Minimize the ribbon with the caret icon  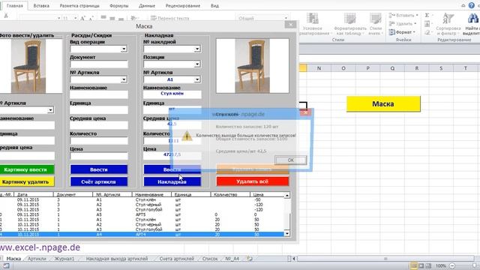click(x=463, y=5)
